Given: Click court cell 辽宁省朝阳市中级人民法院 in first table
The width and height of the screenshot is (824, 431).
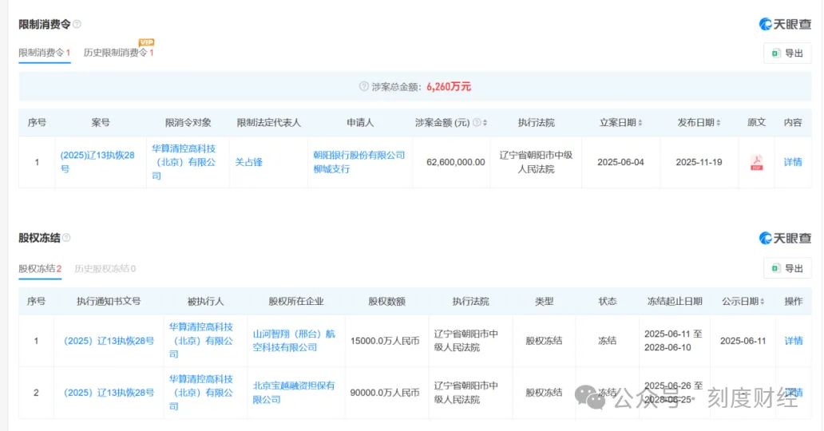Looking at the screenshot, I should (x=536, y=162).
